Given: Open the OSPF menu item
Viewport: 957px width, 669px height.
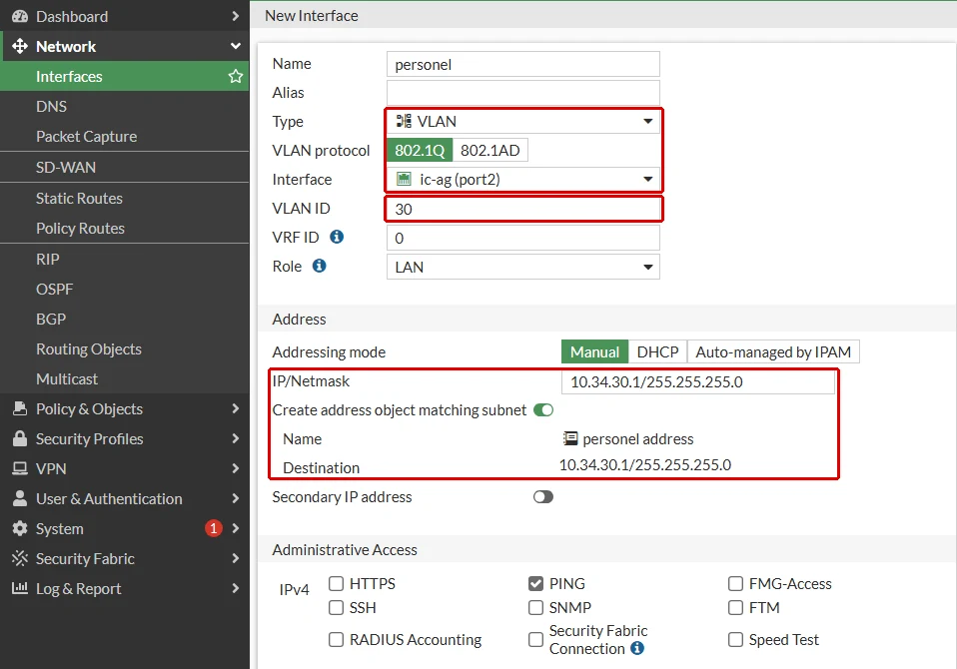Looking at the screenshot, I should [x=125, y=289].
